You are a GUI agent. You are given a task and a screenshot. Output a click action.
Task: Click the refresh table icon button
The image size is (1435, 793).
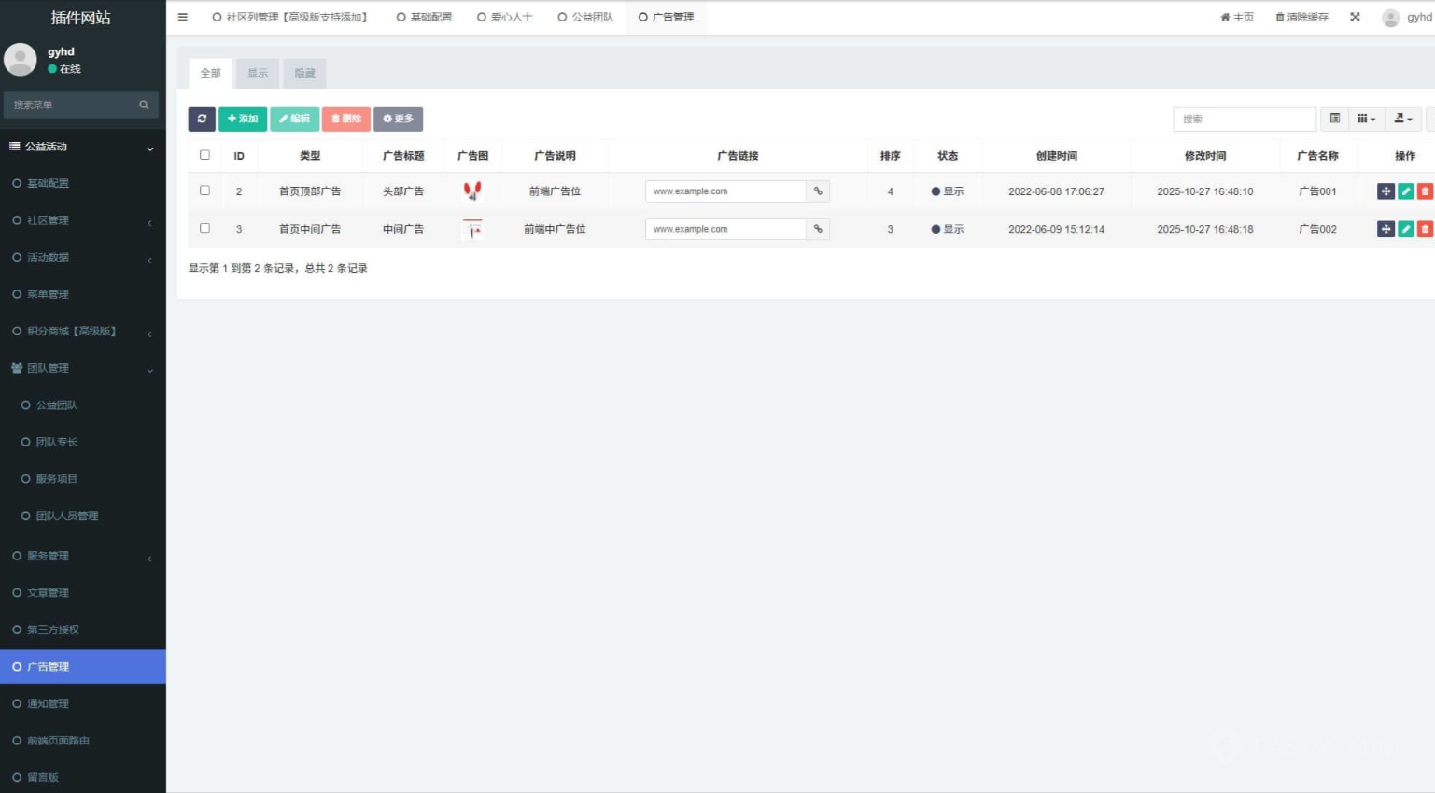202,119
